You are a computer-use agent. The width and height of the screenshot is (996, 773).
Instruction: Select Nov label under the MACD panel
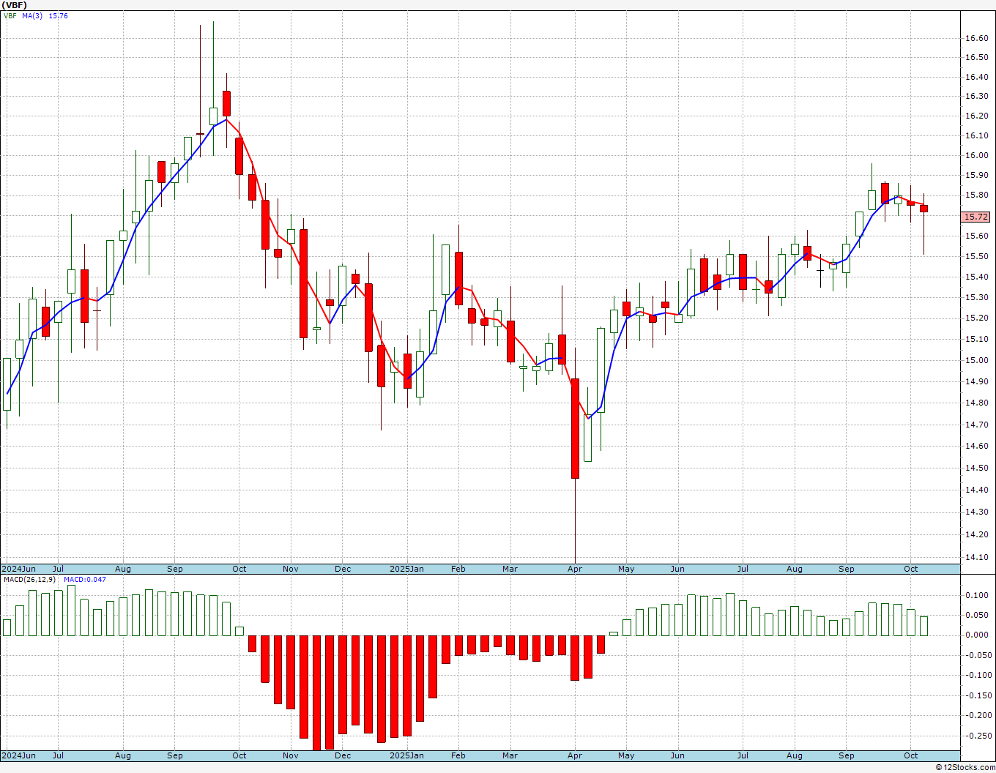291,755
